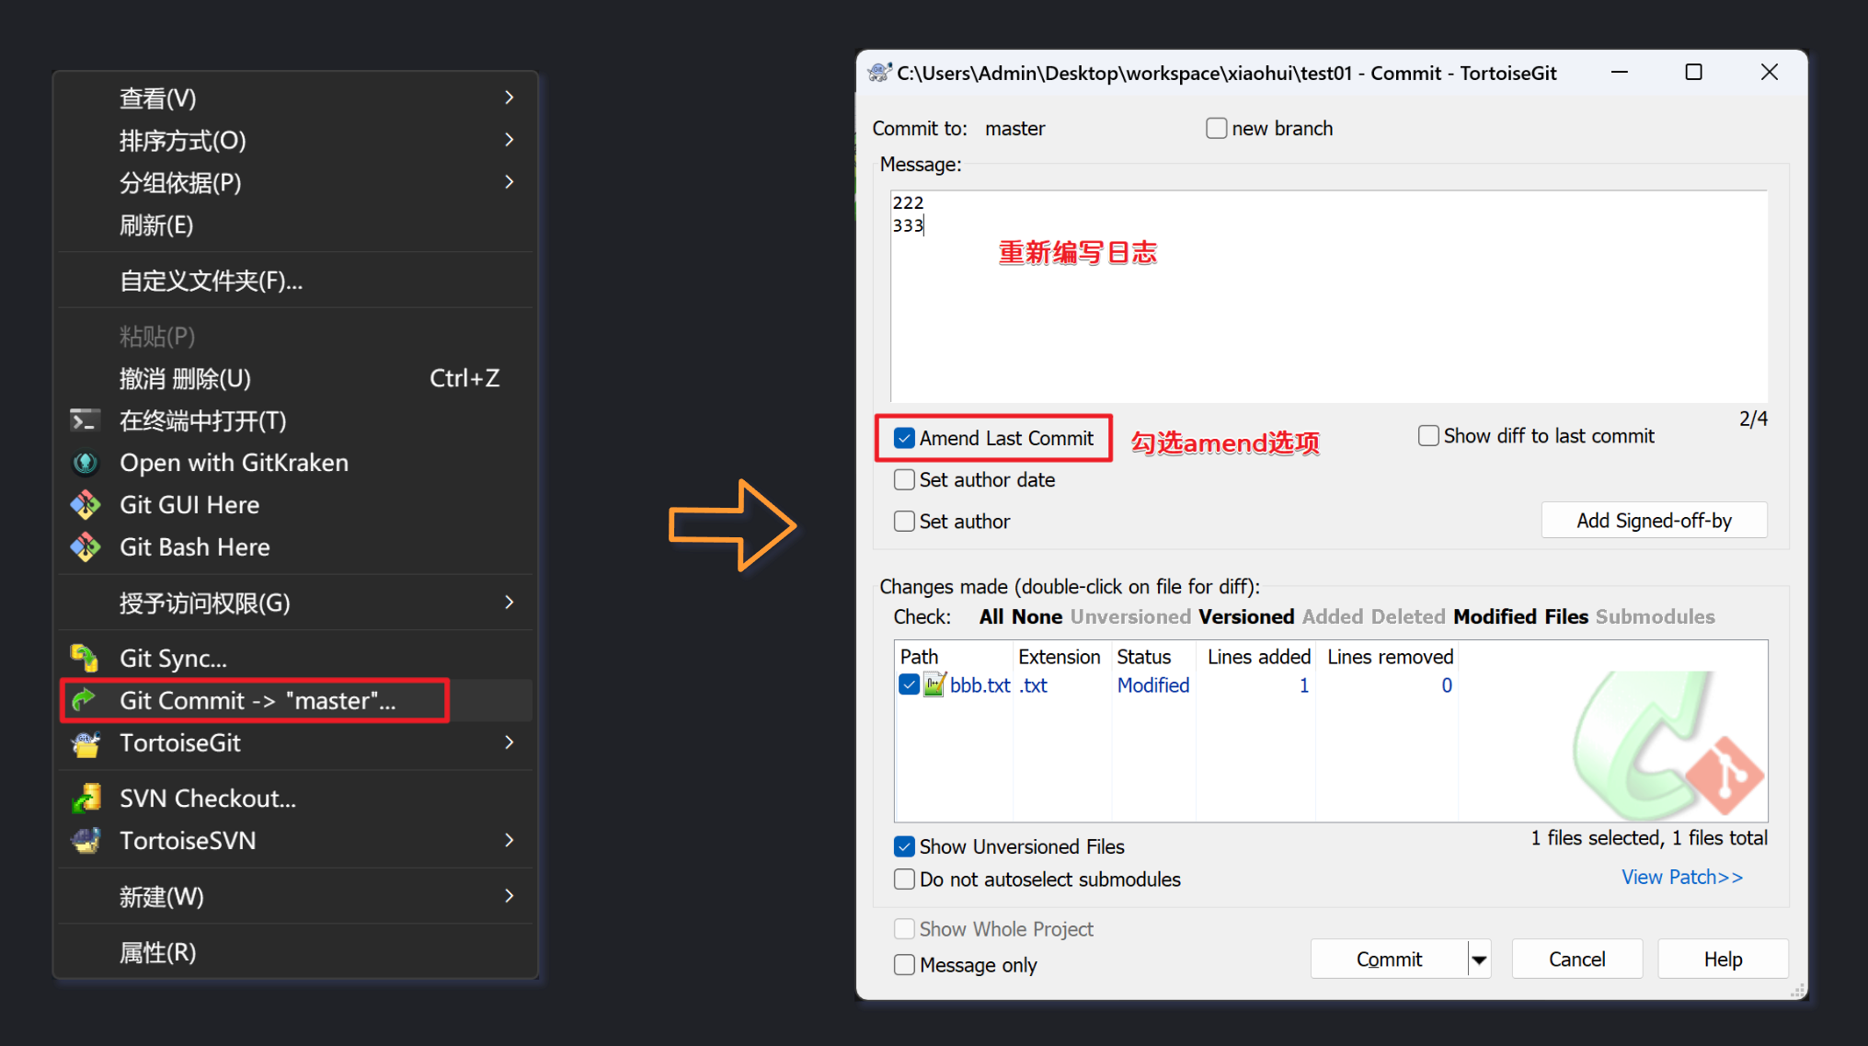The width and height of the screenshot is (1868, 1046).
Task: Tick the new branch checkbox
Action: [x=1216, y=128]
